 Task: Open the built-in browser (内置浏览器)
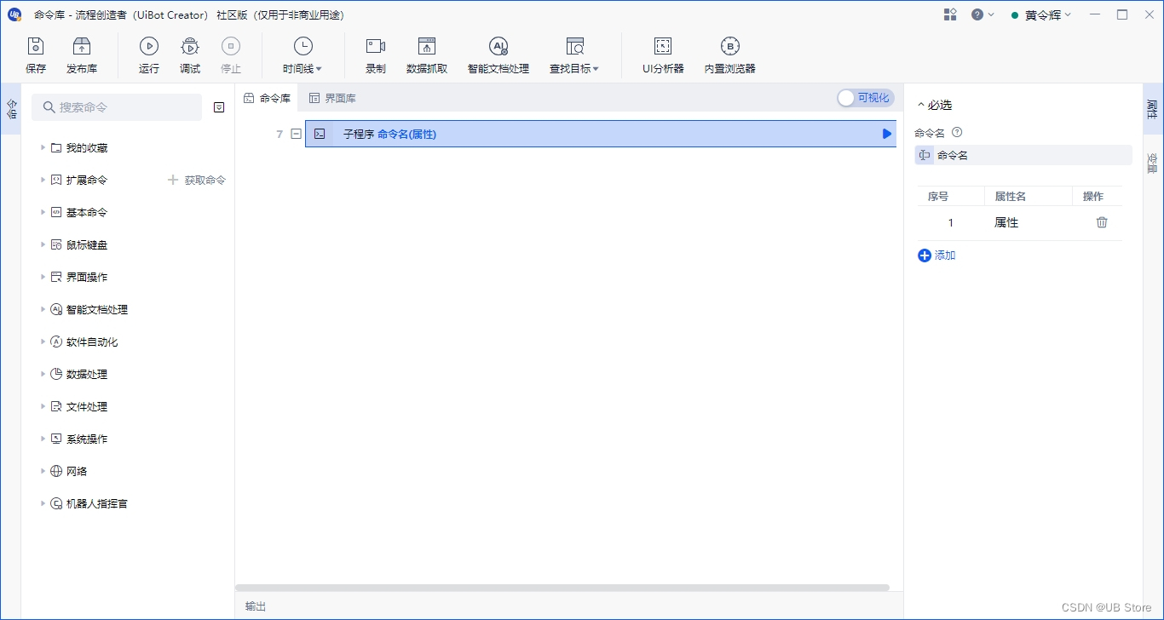730,55
